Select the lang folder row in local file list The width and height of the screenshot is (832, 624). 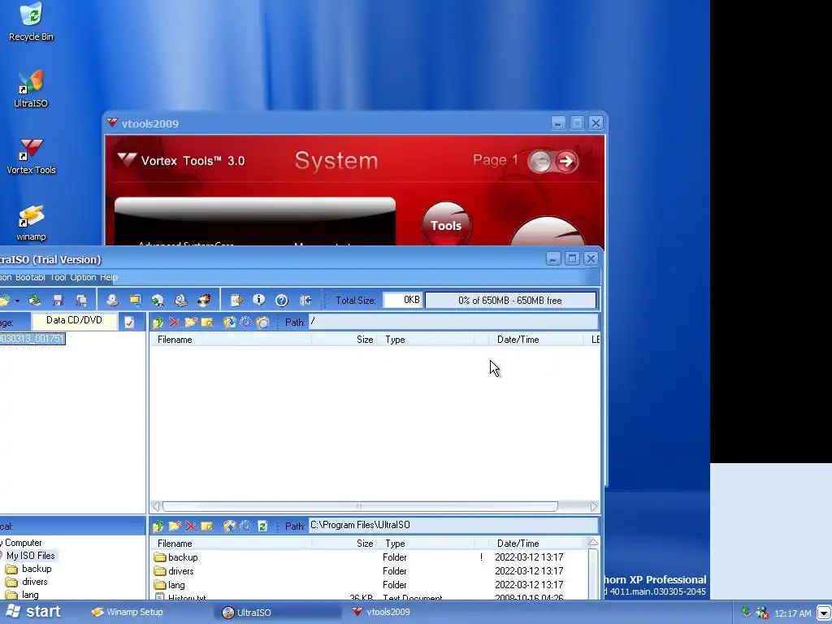(x=370, y=585)
